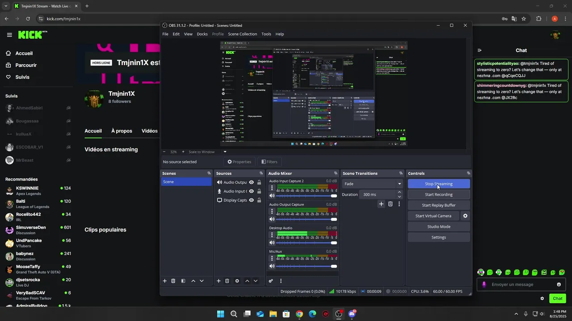Open source properties gear in Sources panel

[x=237, y=281]
